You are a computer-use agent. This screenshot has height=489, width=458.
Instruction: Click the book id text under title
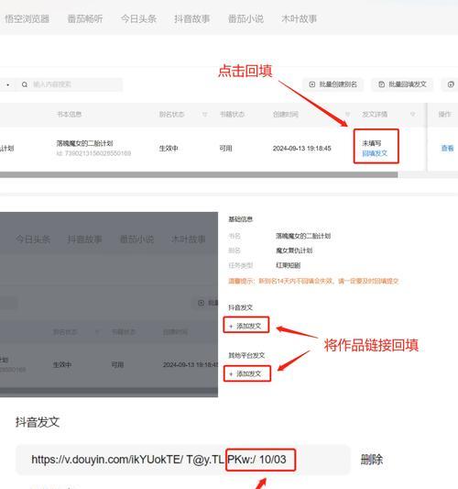pos(93,153)
